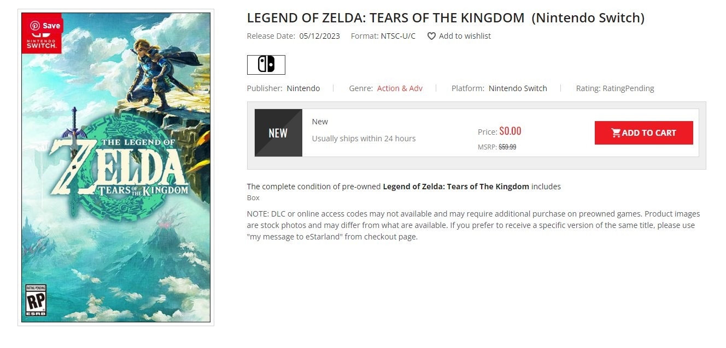Open the Action & Adv genre link
Viewport: 726px width, 348px height.
click(400, 88)
